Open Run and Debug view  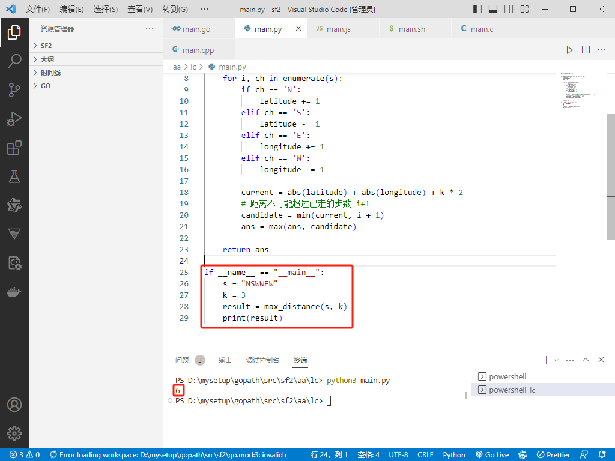(14, 119)
